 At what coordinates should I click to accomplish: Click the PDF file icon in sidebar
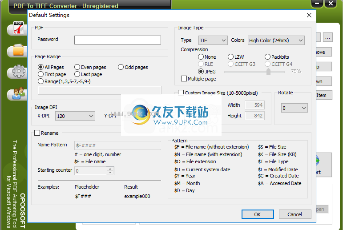pyautogui.click(x=18, y=28)
